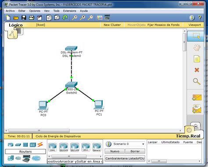The height and width of the screenshot is (167, 208).
Task: Pick the 1841 router model
Action: point(53,147)
